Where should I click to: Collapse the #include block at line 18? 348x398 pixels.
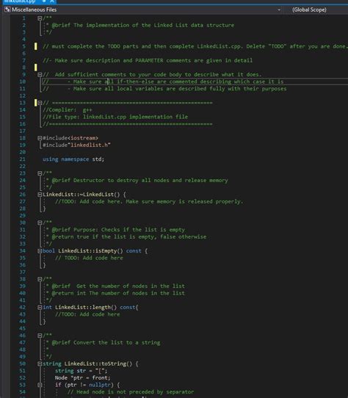pyautogui.click(x=40, y=138)
